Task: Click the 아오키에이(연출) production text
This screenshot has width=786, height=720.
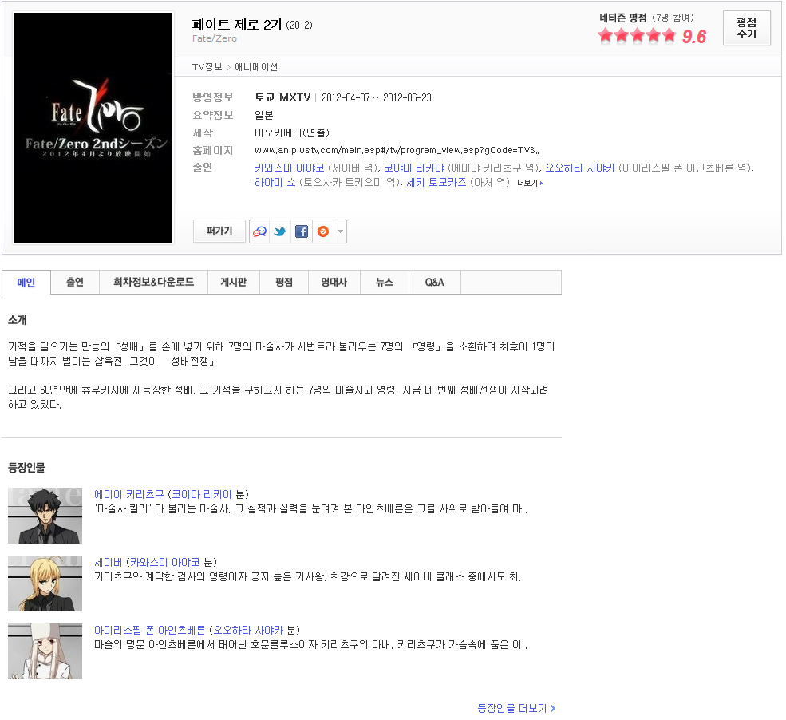Action: [x=292, y=133]
